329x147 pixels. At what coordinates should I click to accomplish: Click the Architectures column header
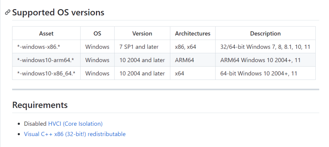pos(193,33)
